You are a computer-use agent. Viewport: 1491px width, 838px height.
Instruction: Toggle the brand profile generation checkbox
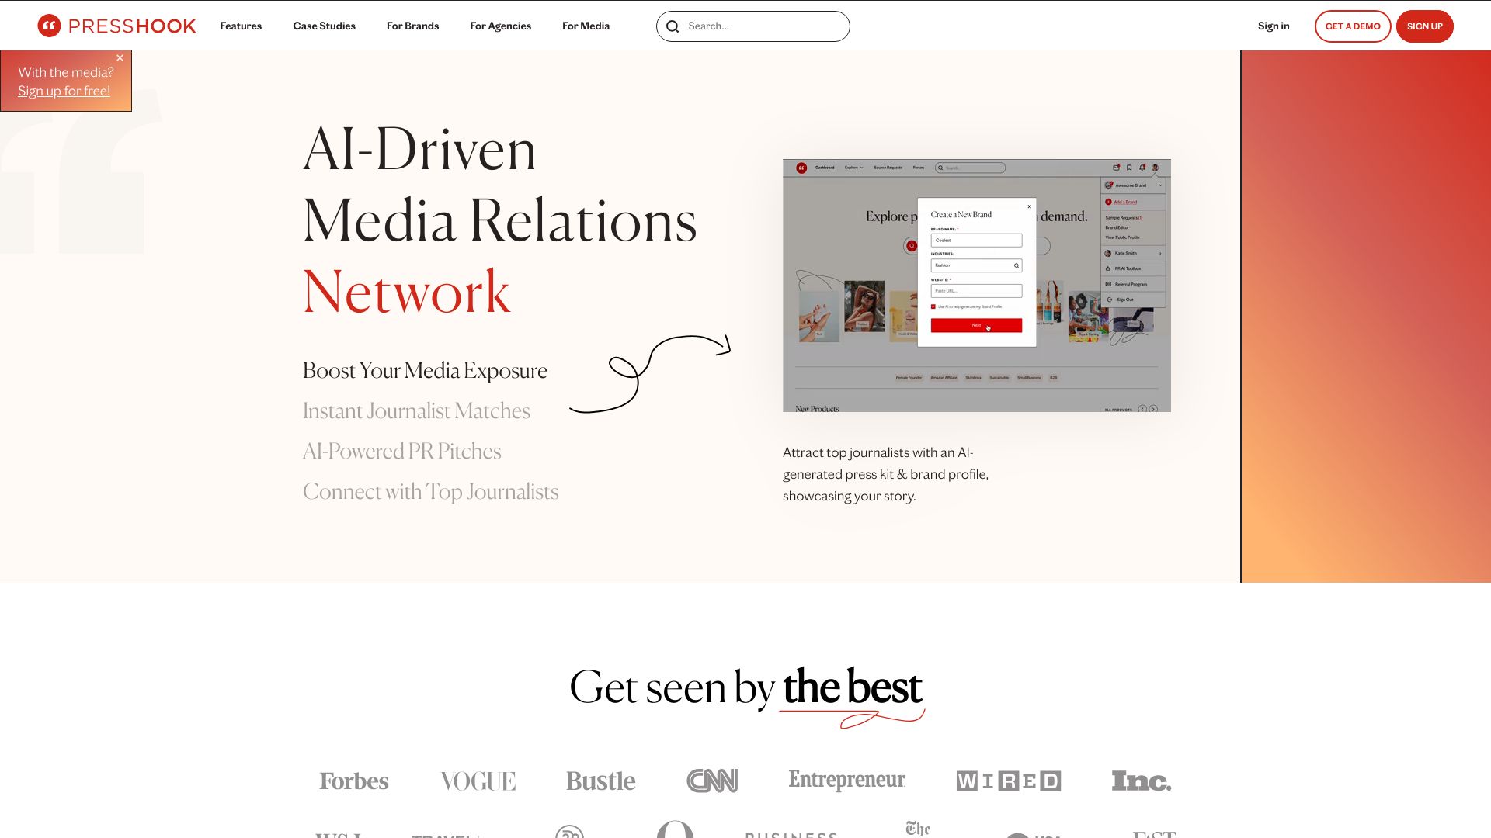933,307
